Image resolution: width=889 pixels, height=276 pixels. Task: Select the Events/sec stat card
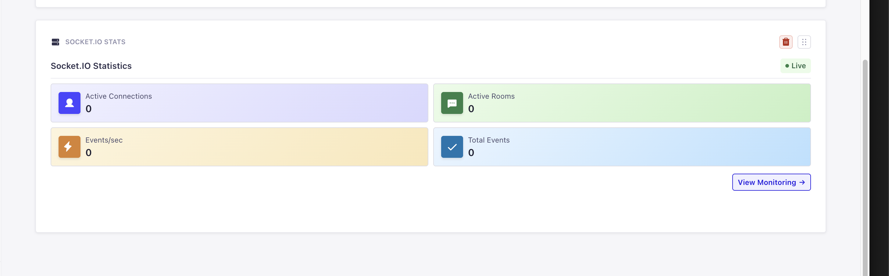pyautogui.click(x=239, y=147)
